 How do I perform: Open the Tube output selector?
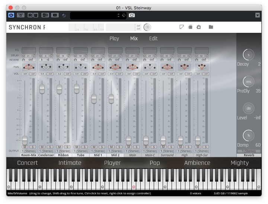click(81, 151)
